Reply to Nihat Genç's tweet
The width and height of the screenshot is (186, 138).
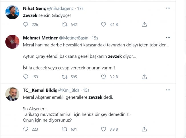(x=26, y=24)
